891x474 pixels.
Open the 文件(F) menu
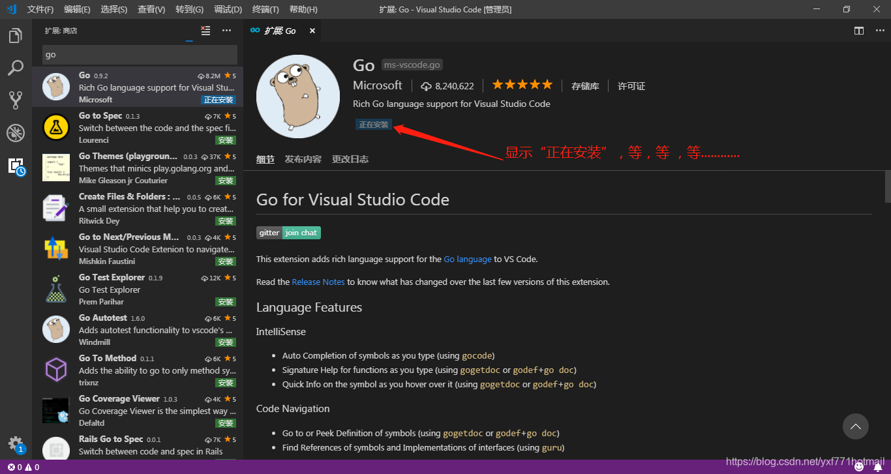(x=40, y=9)
